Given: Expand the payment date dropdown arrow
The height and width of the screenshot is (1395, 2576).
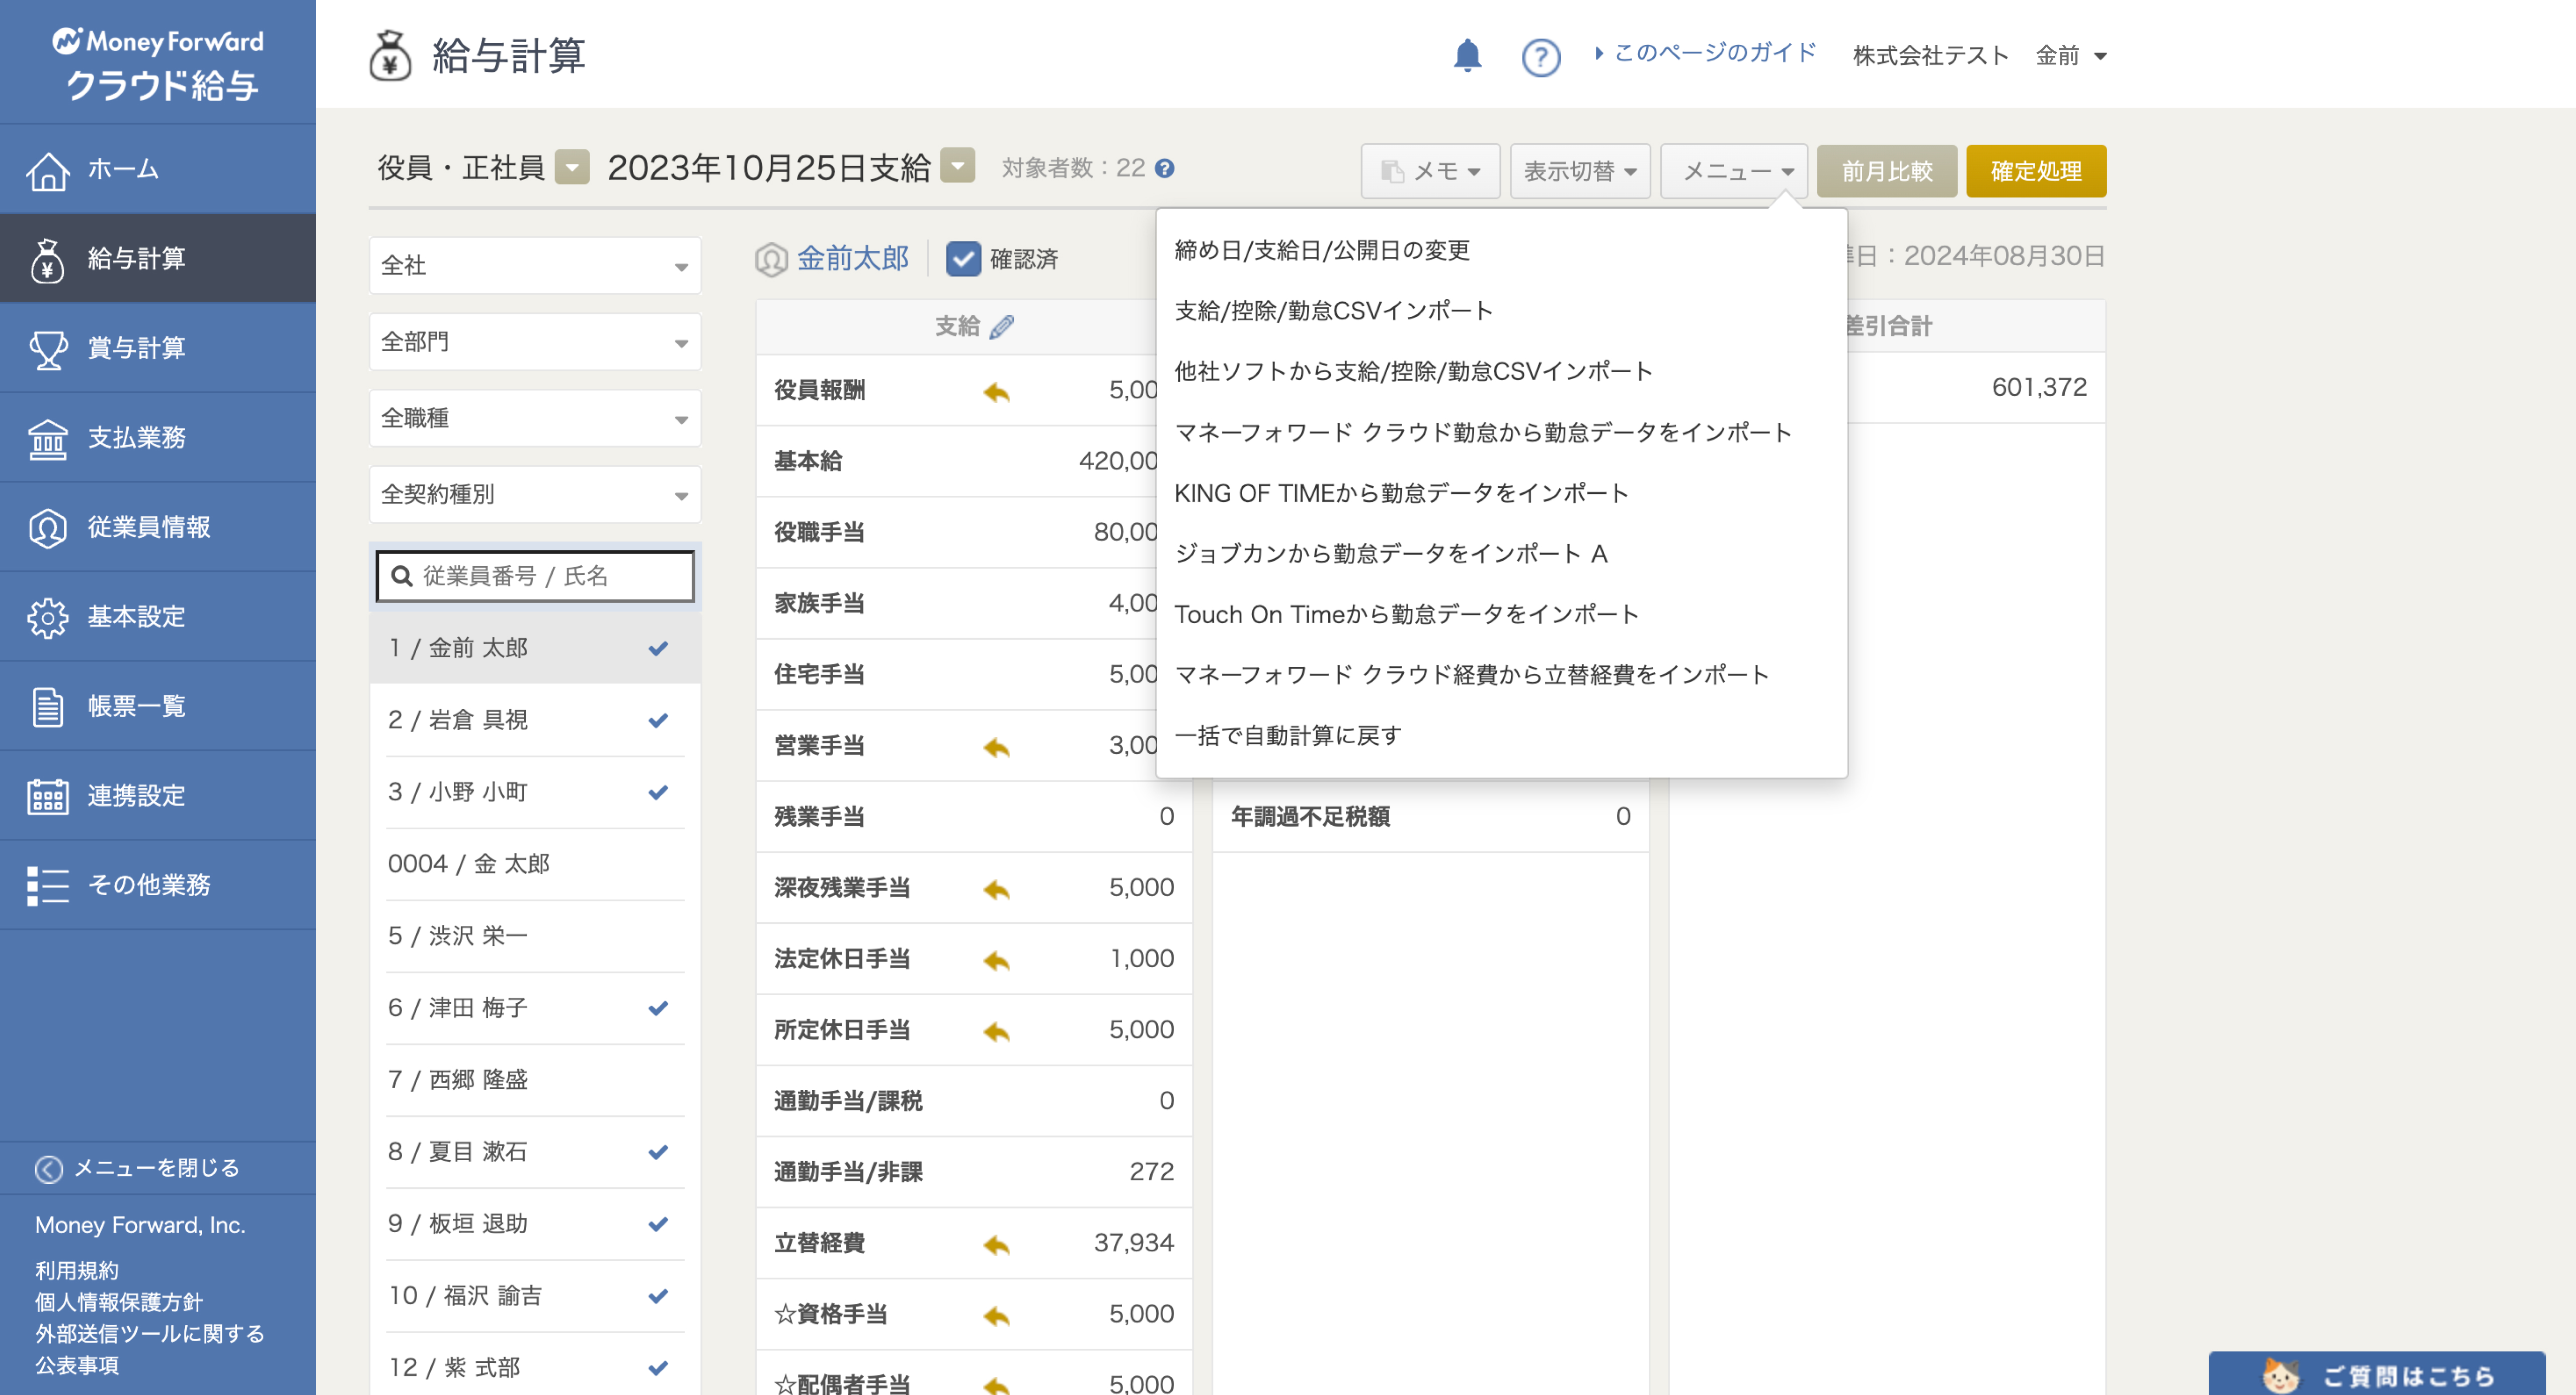Looking at the screenshot, I should point(957,166).
